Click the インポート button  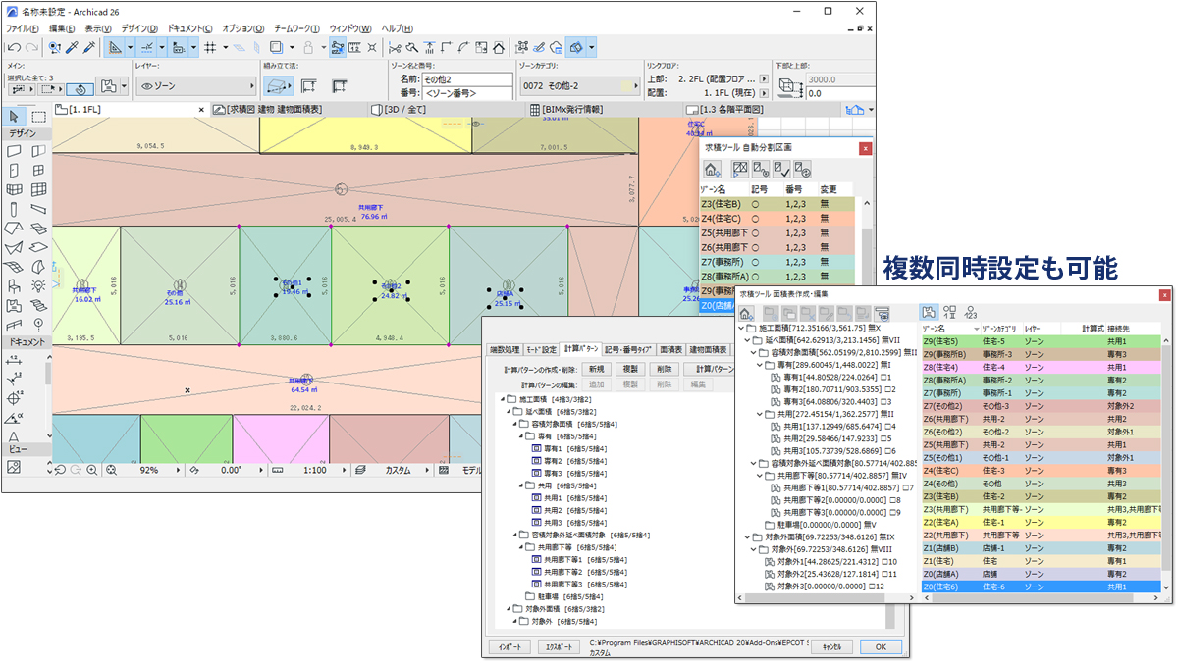point(509,647)
